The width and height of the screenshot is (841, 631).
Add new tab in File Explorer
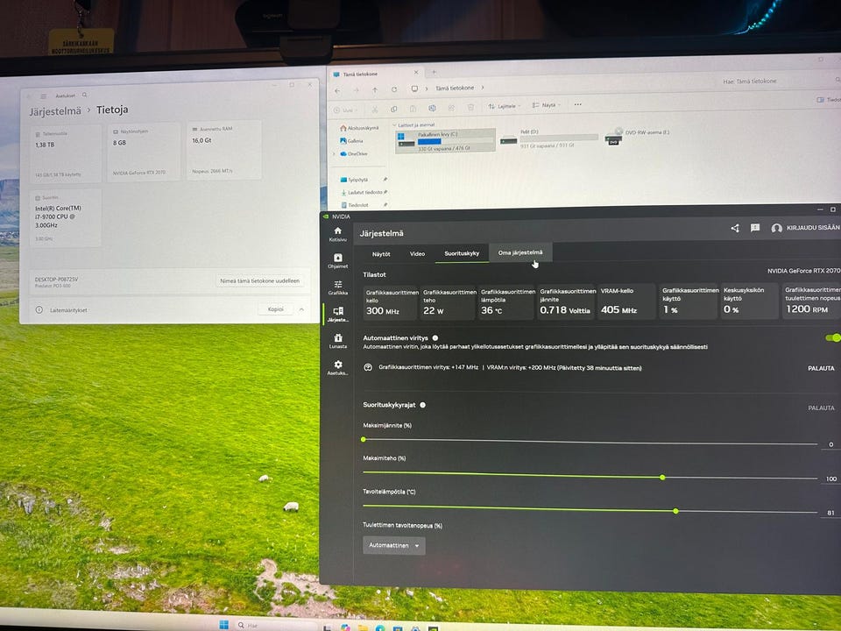[434, 72]
